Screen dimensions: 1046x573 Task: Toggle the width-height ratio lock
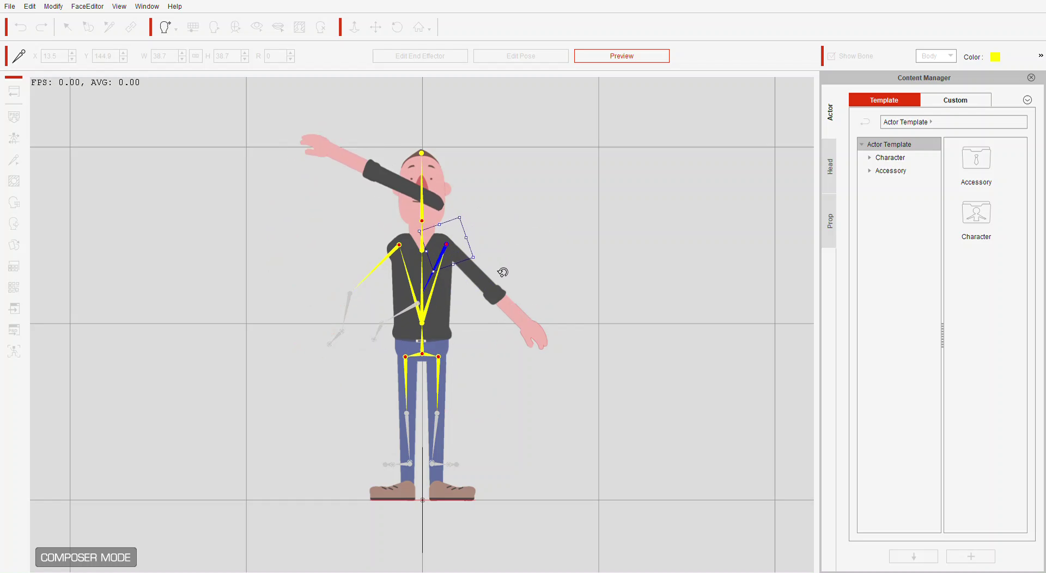coord(196,56)
